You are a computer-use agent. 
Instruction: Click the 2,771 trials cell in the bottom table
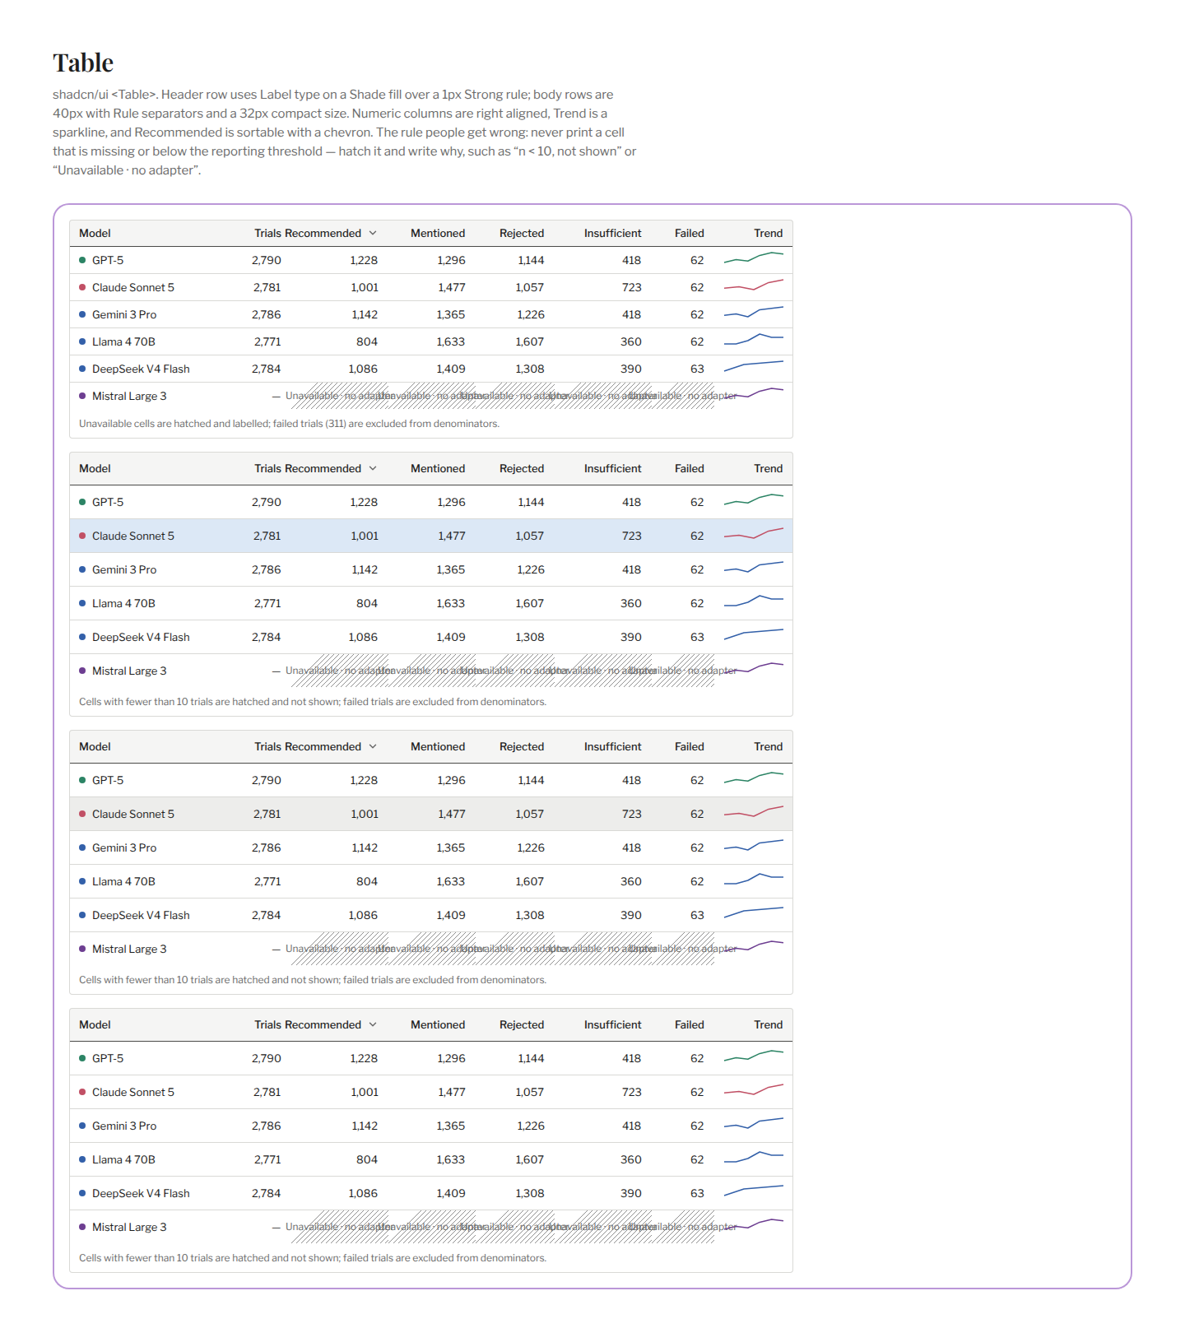click(x=267, y=1159)
